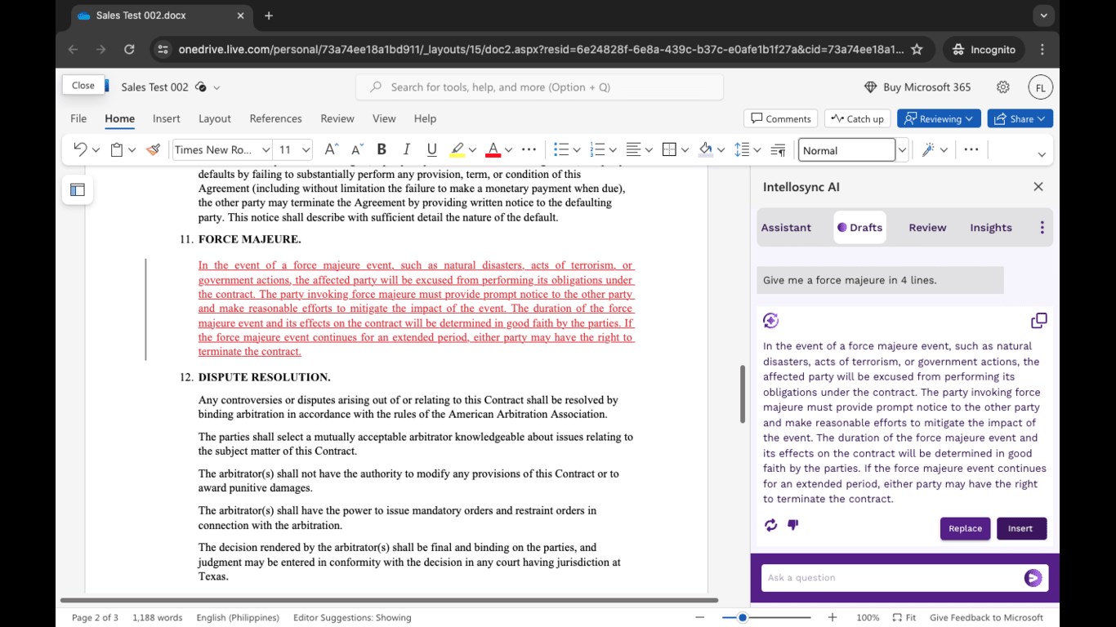Click the Undo icon in ribbon
The width and height of the screenshot is (1116, 627).
[80, 149]
